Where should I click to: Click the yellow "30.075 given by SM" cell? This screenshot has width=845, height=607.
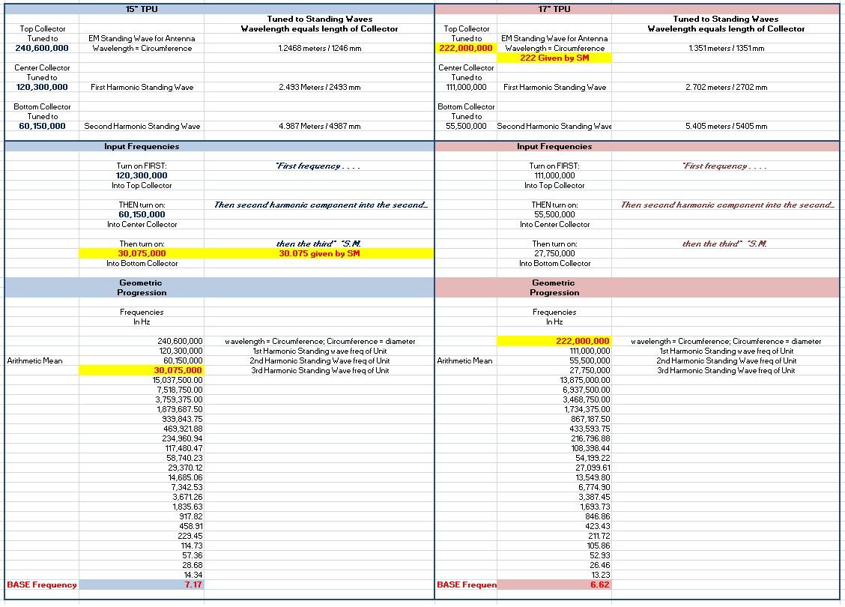click(x=319, y=253)
